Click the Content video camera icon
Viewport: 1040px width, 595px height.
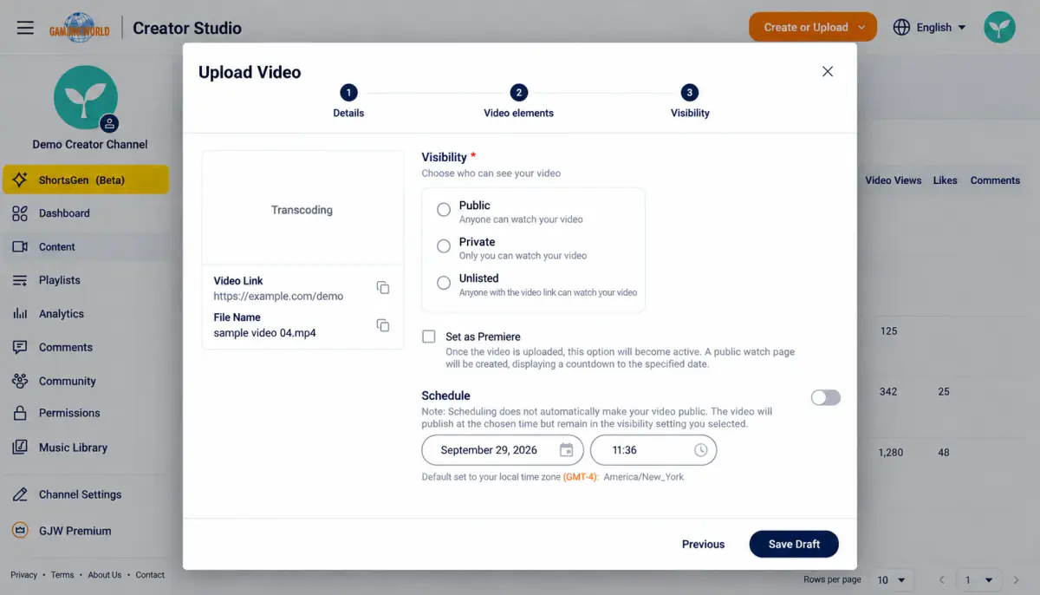pos(20,247)
